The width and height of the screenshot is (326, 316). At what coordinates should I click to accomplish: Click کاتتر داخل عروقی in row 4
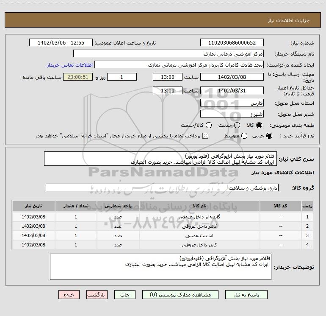point(199,245)
